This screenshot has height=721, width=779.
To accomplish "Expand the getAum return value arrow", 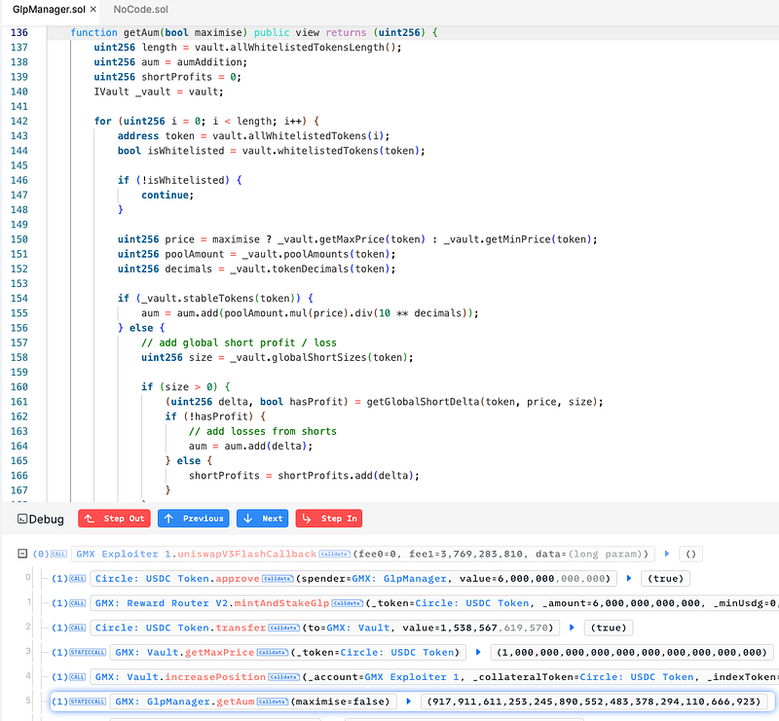I will [x=408, y=701].
